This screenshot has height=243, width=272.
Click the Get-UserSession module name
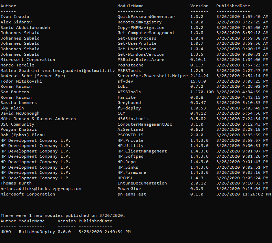click(137, 49)
